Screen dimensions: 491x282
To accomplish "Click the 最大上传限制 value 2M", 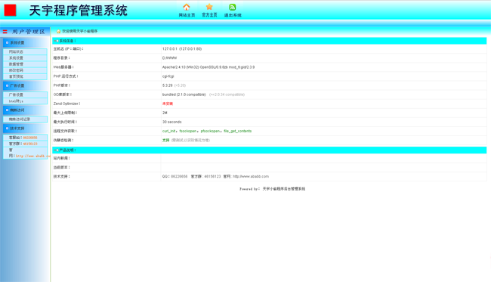I will click(x=165, y=113).
